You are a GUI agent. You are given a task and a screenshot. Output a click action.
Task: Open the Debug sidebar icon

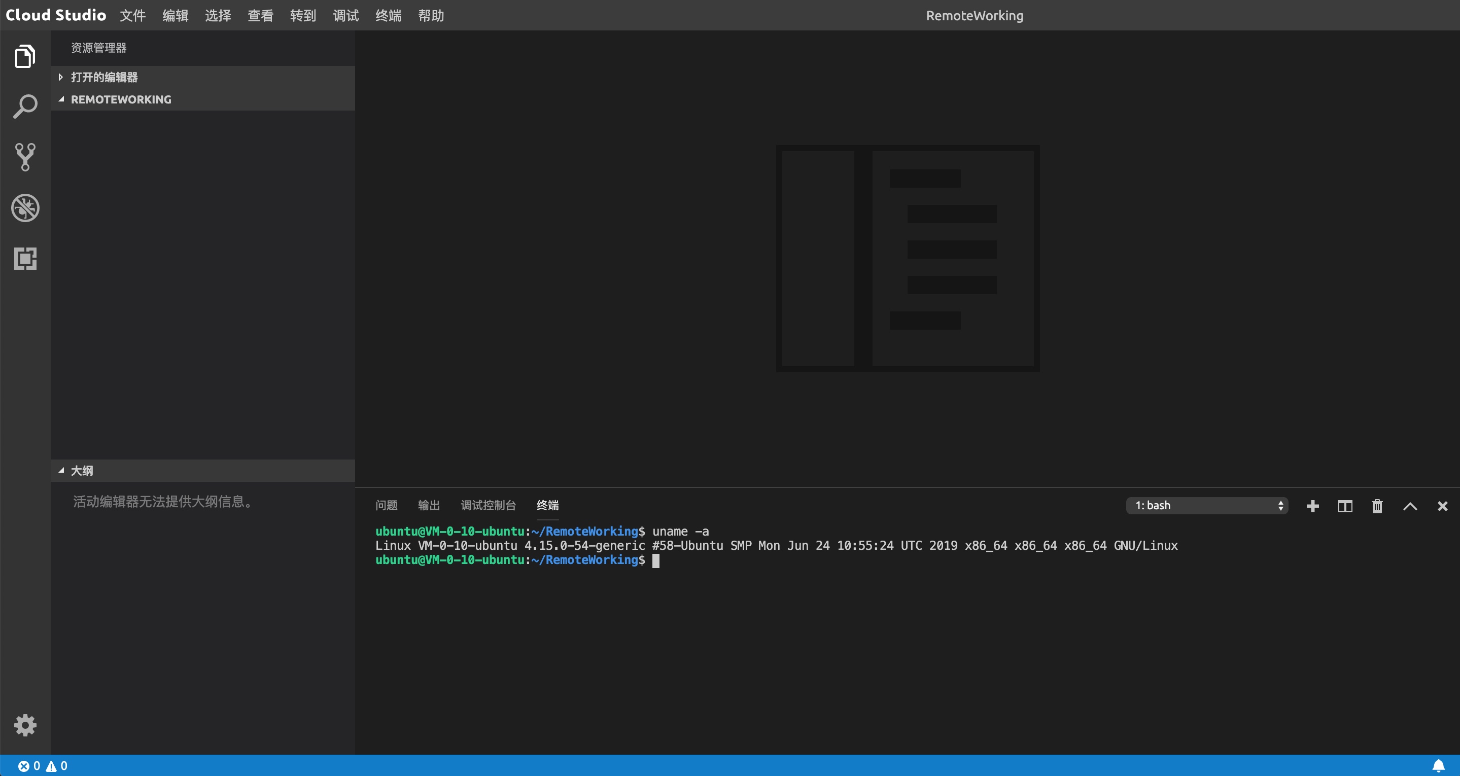coord(25,208)
